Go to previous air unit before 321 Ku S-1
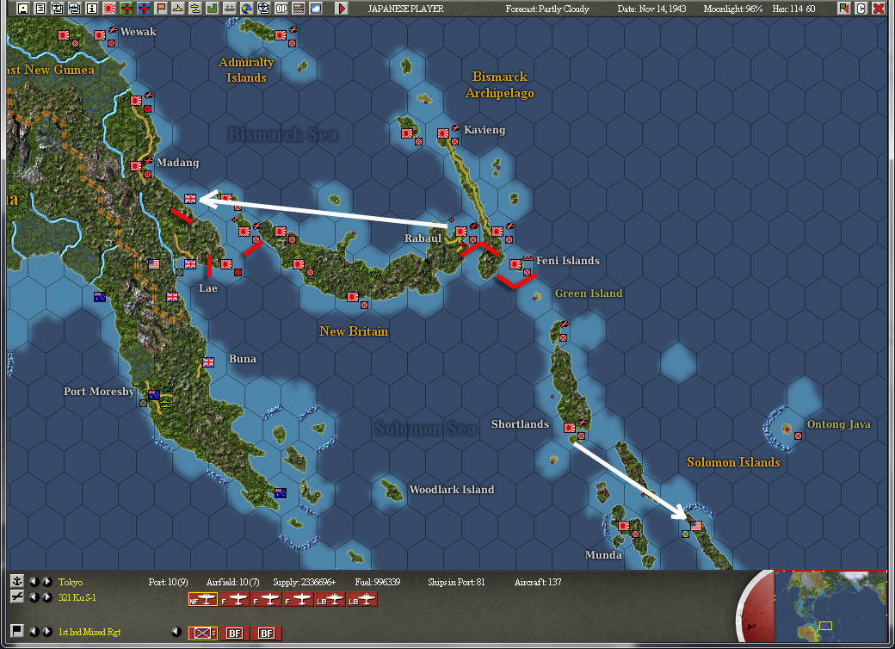Viewport: 895px width, 649px height. coord(34,597)
